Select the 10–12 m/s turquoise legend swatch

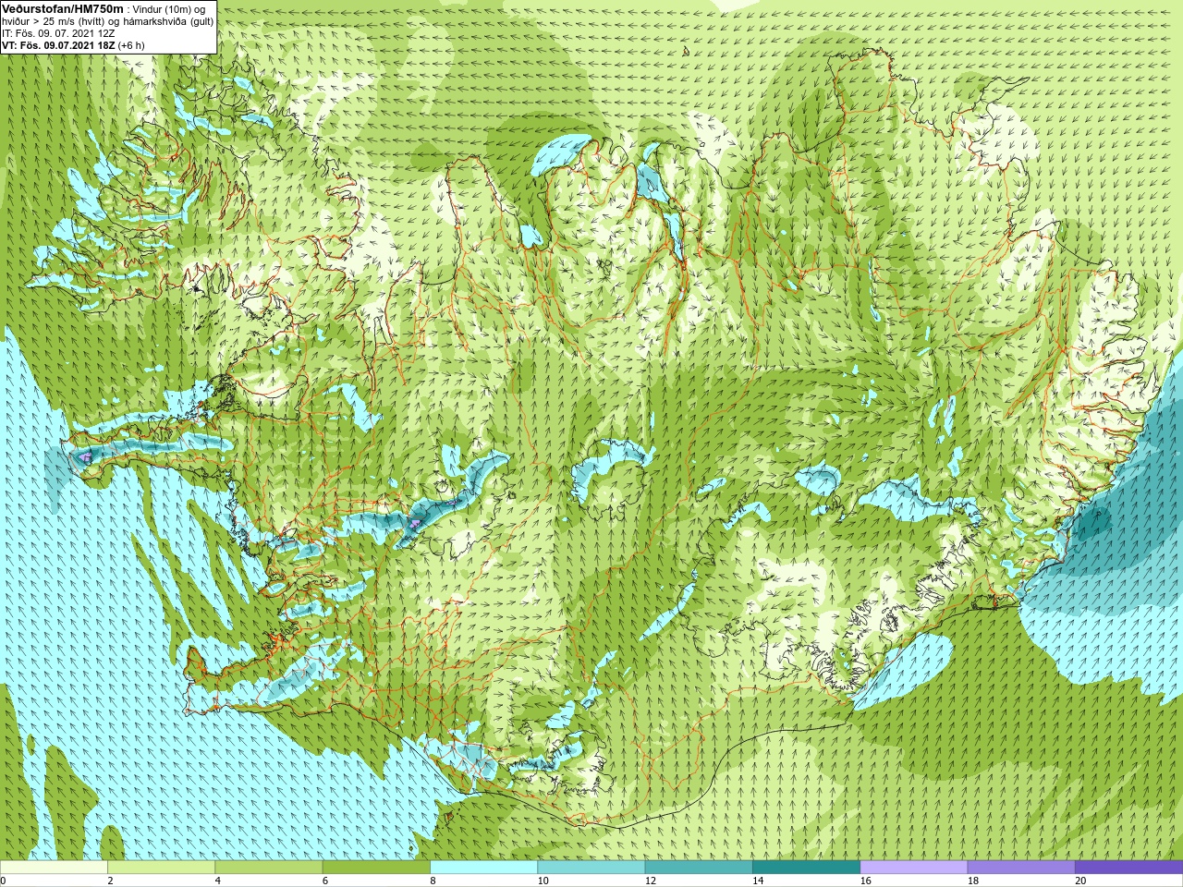[591, 868]
